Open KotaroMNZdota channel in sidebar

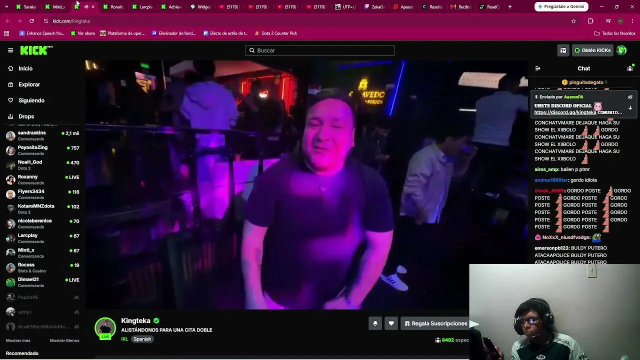[x=42, y=209]
